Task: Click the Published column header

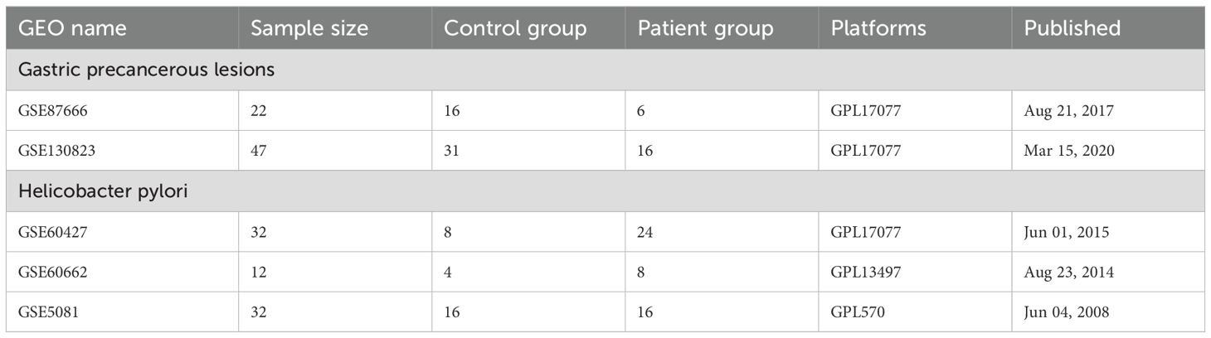Action: [x=1072, y=28]
